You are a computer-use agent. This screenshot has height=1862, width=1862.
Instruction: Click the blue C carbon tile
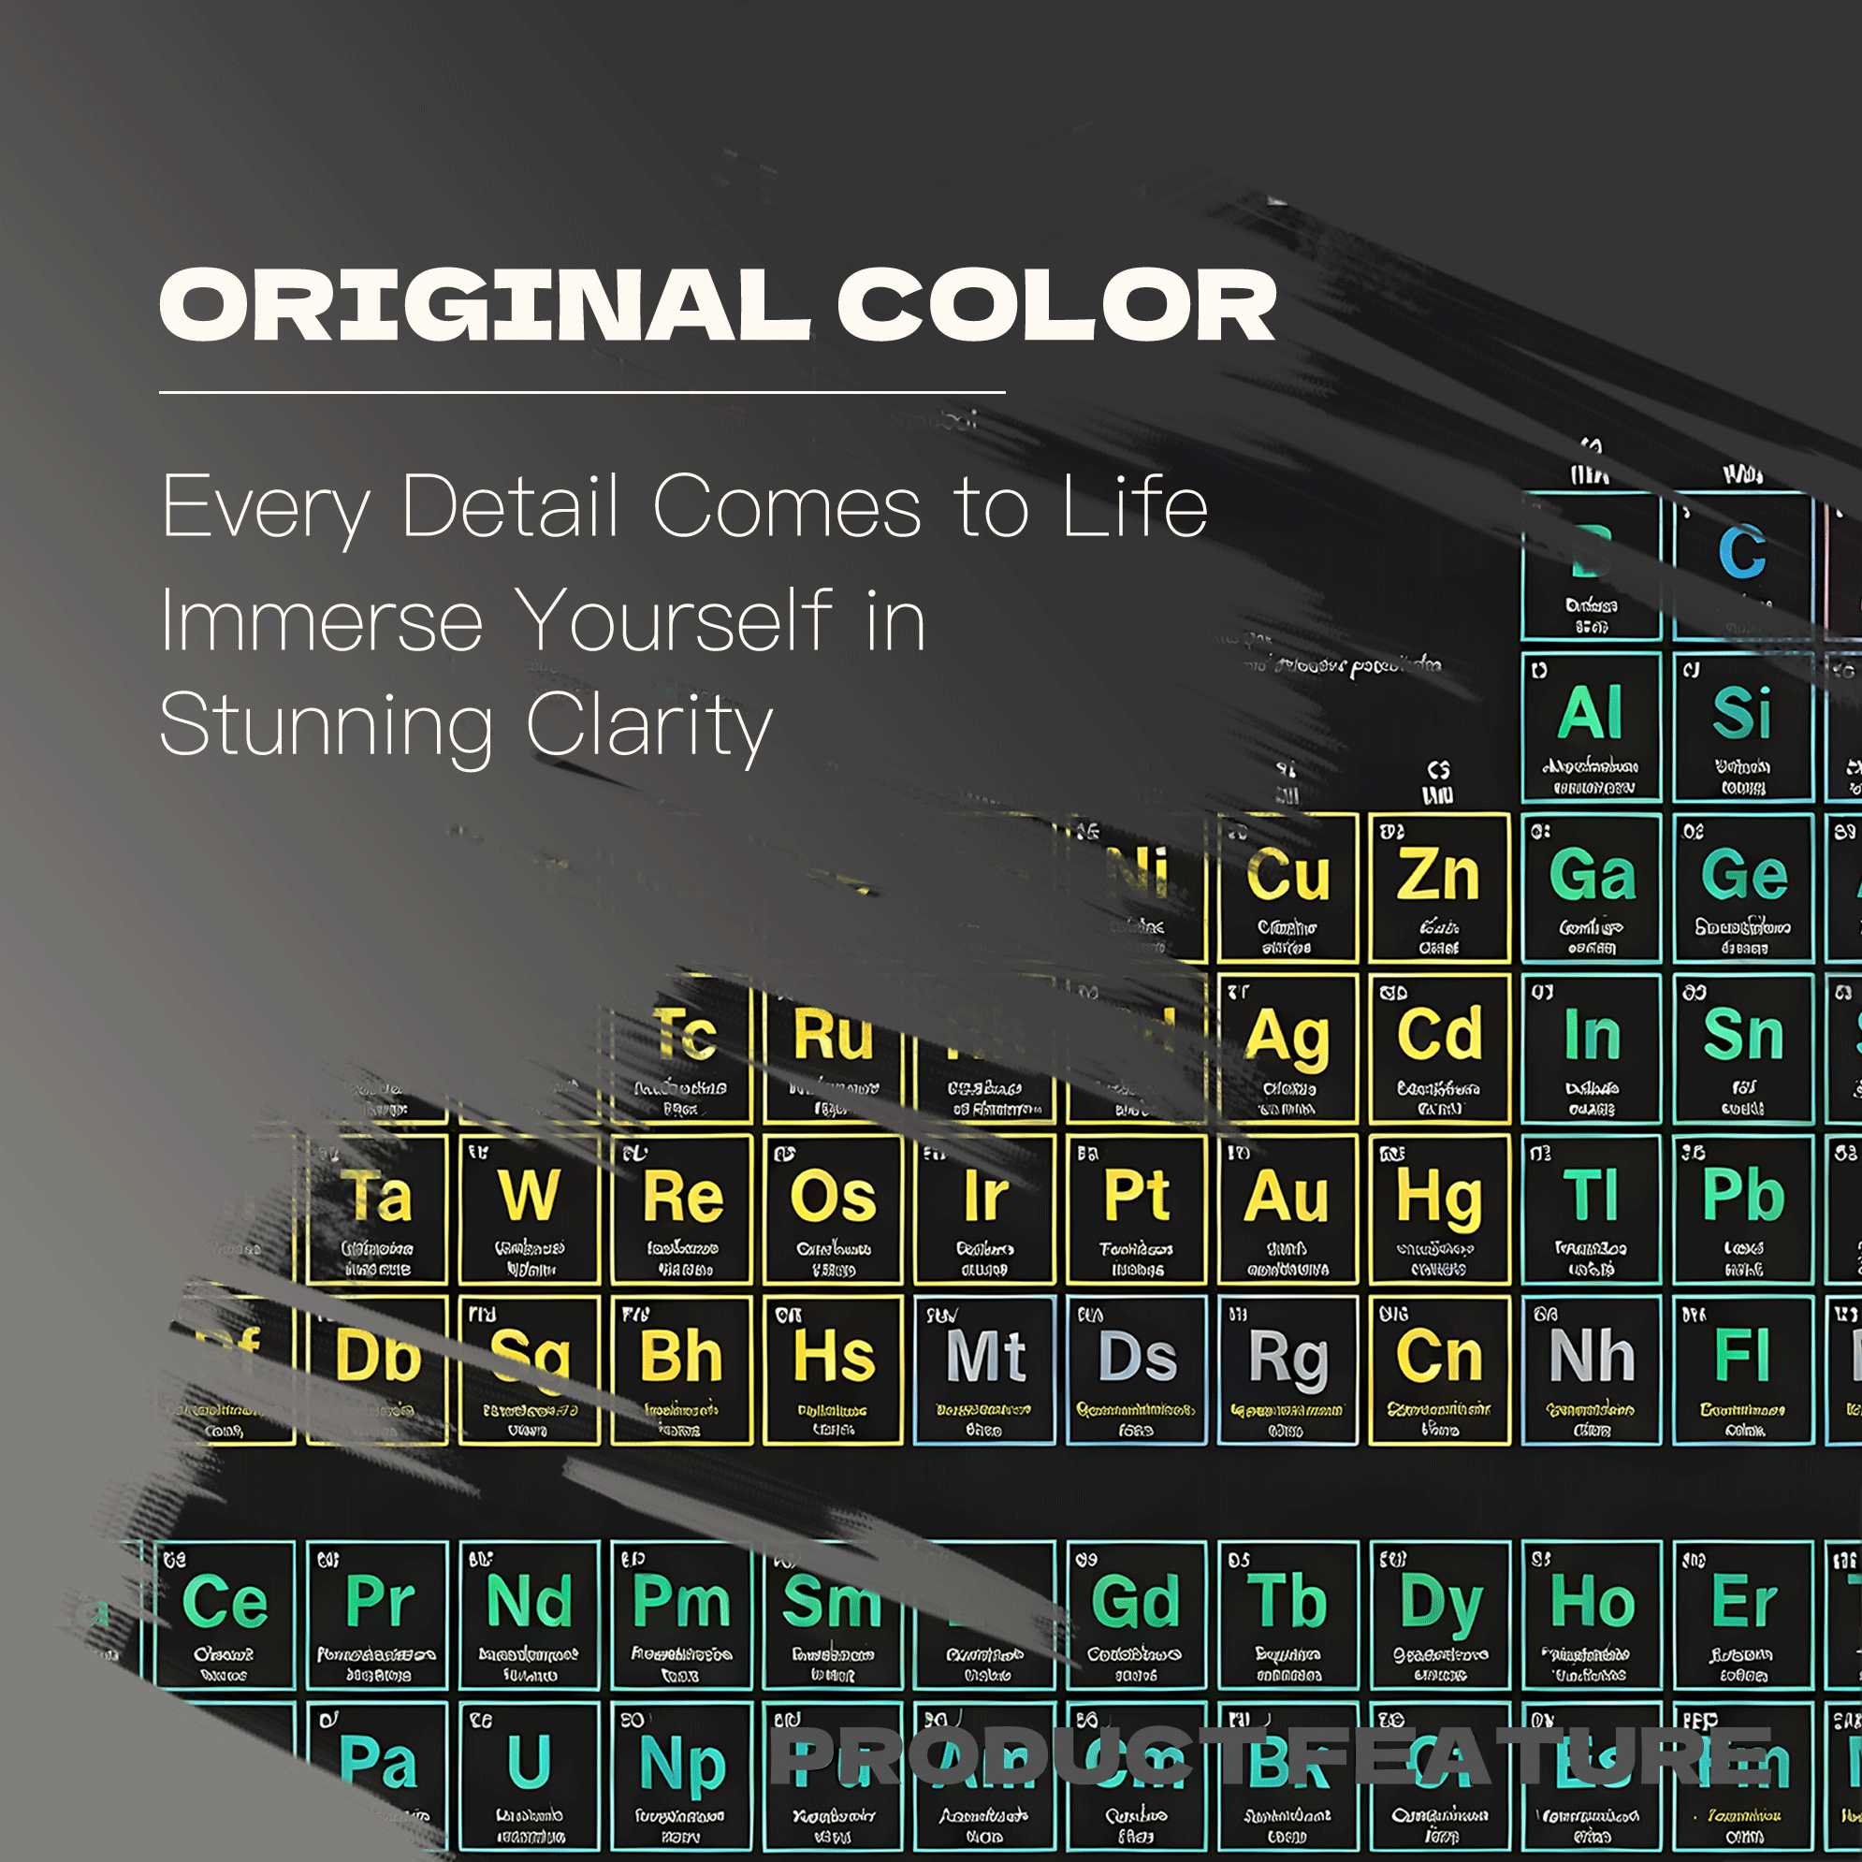tap(1743, 566)
